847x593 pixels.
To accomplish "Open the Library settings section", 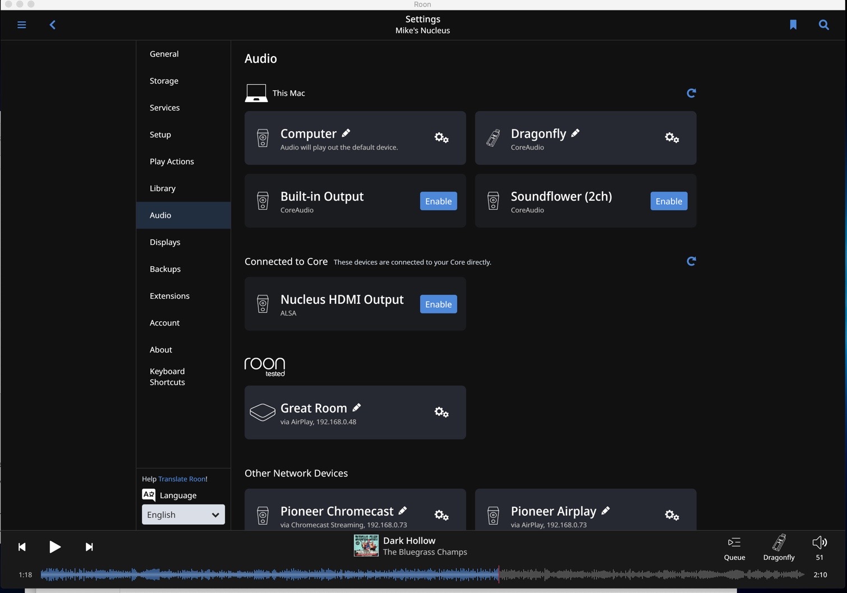I will tap(183, 188).
